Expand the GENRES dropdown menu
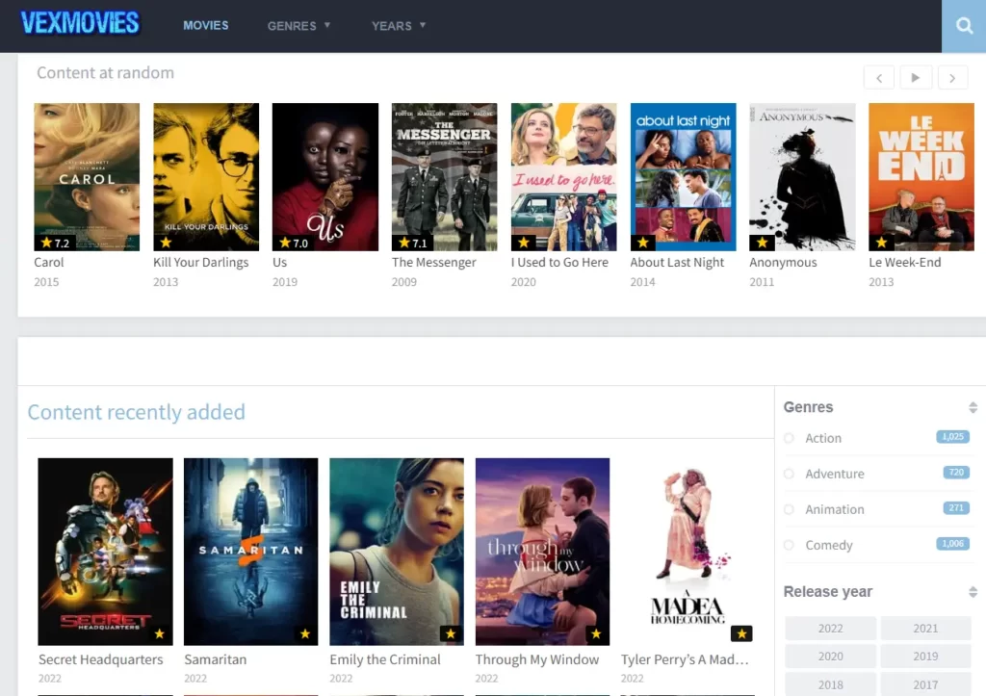 (x=298, y=26)
